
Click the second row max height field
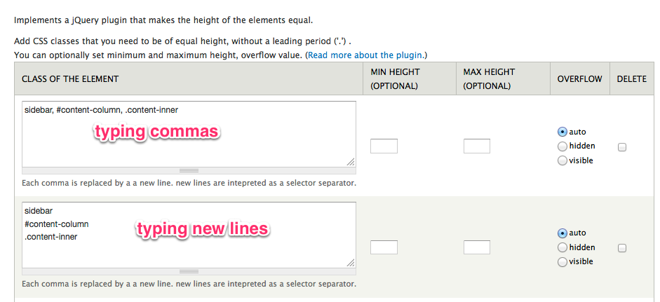tap(477, 247)
